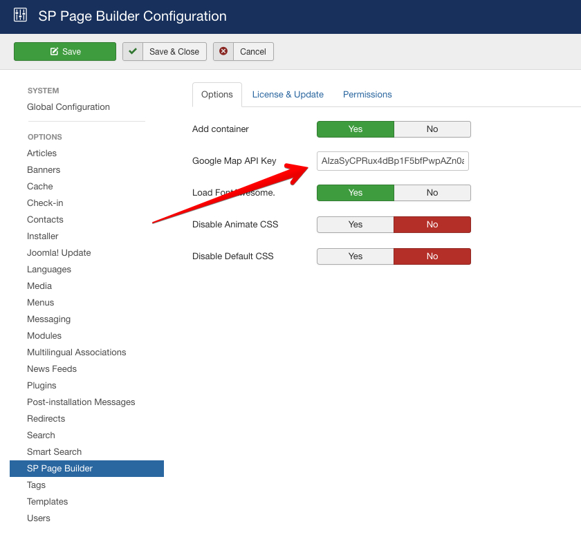The image size is (581, 535).
Task: Go to Menus options
Action: tap(40, 303)
